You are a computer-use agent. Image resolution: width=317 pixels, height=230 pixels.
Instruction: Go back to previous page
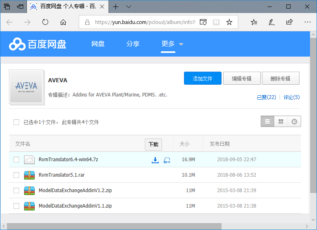9,22
